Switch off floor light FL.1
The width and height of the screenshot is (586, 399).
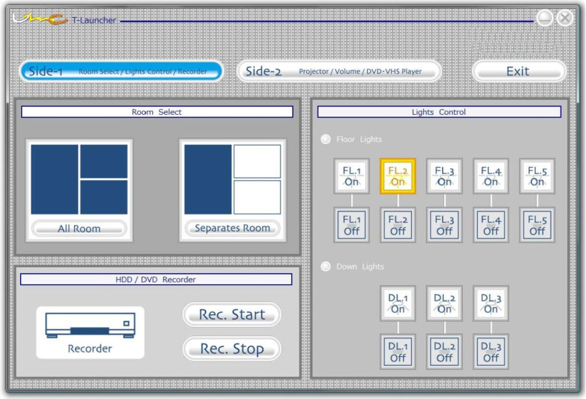(x=351, y=225)
